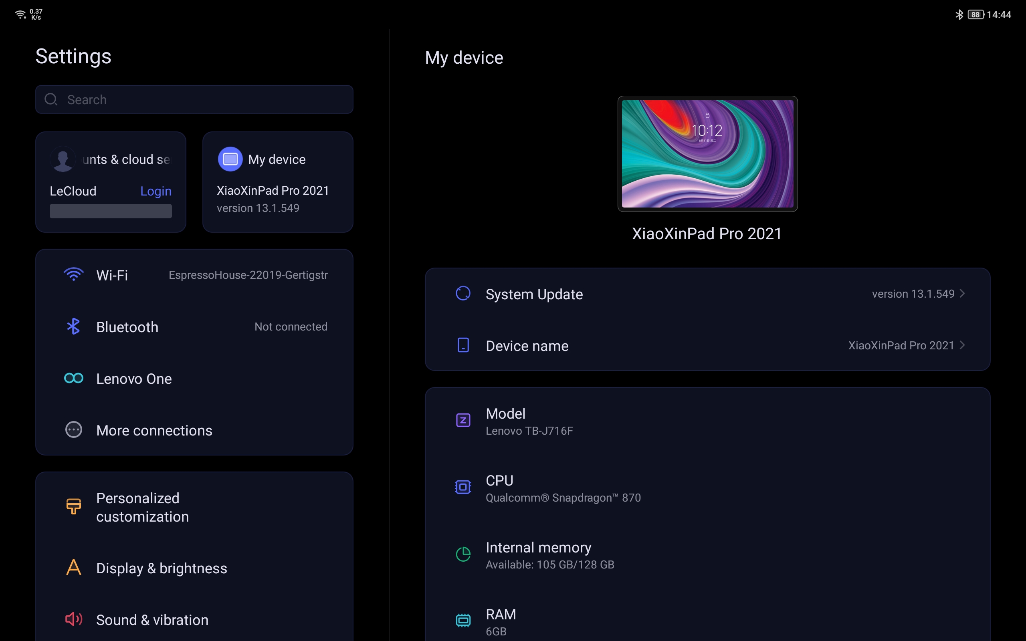Click the LeCloud storage progress bar

point(111,211)
